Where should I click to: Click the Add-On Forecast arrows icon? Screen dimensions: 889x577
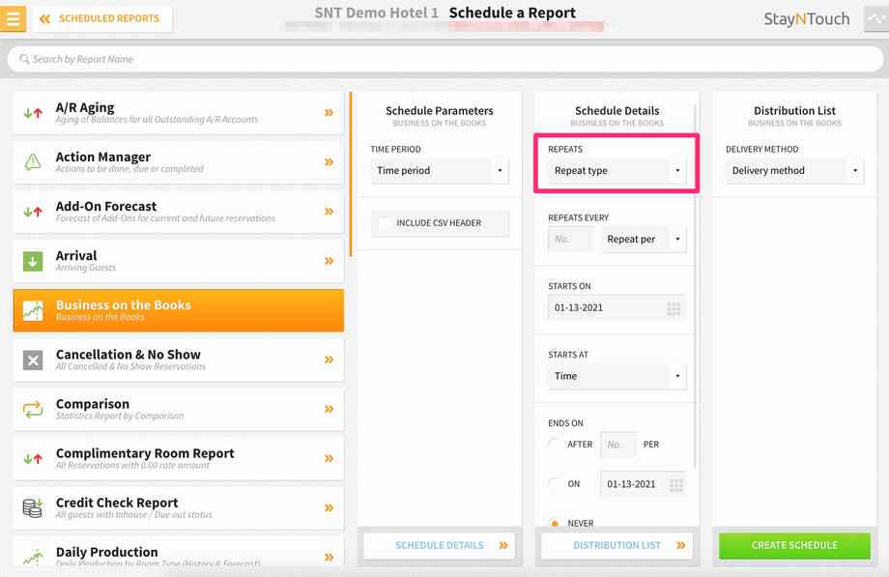[33, 212]
